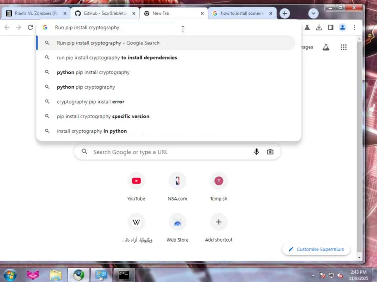Screen dimensions: 377x282
Task: Go forward with the forward arrow
Action: click(18, 27)
